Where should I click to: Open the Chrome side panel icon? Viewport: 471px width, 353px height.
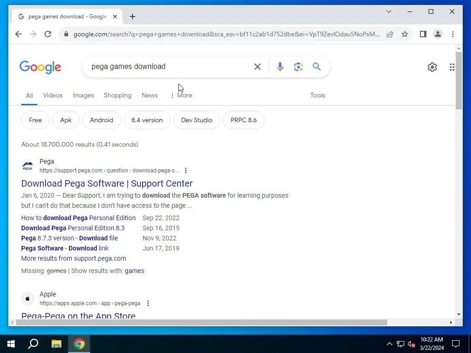423,34
